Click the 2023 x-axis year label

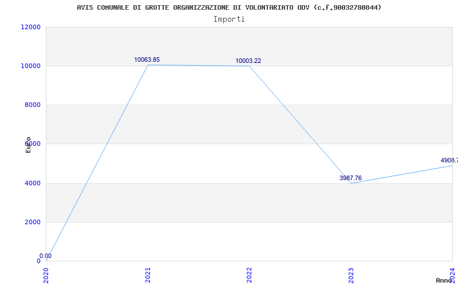(351, 275)
